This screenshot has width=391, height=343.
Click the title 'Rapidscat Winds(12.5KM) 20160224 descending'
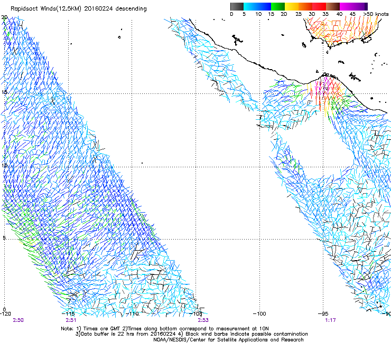(x=79, y=9)
